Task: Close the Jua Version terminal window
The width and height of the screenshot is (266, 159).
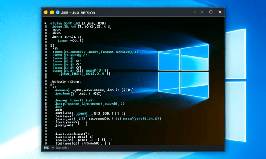Action: tap(220, 12)
